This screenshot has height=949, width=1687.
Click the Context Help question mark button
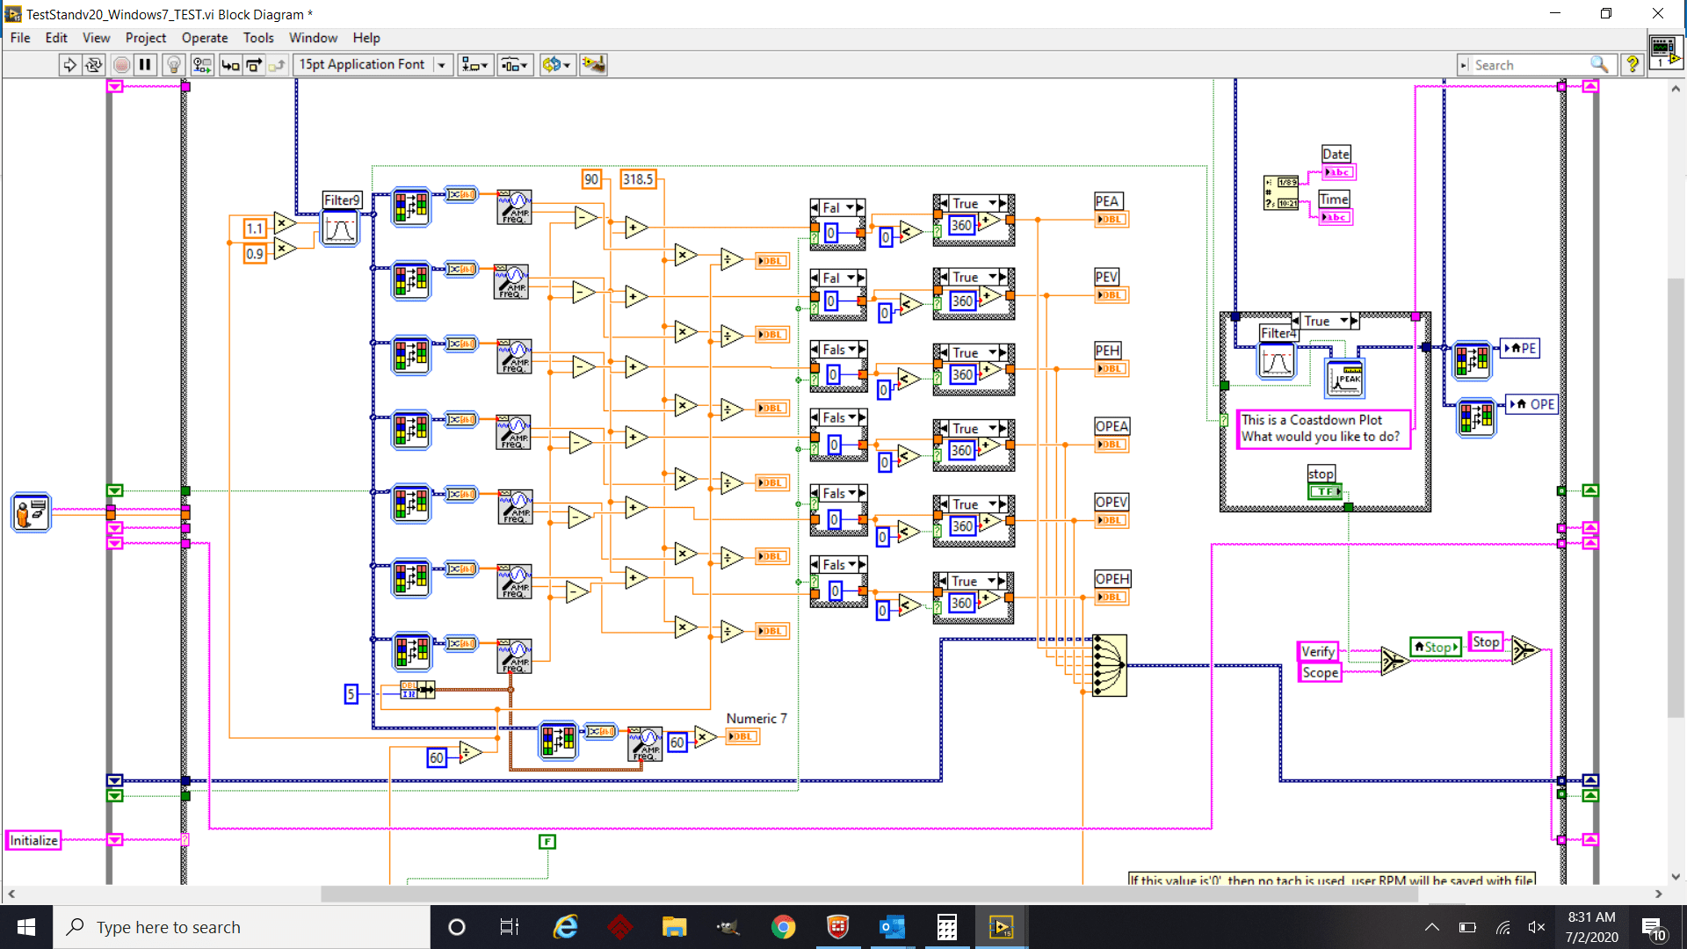pos(1632,64)
